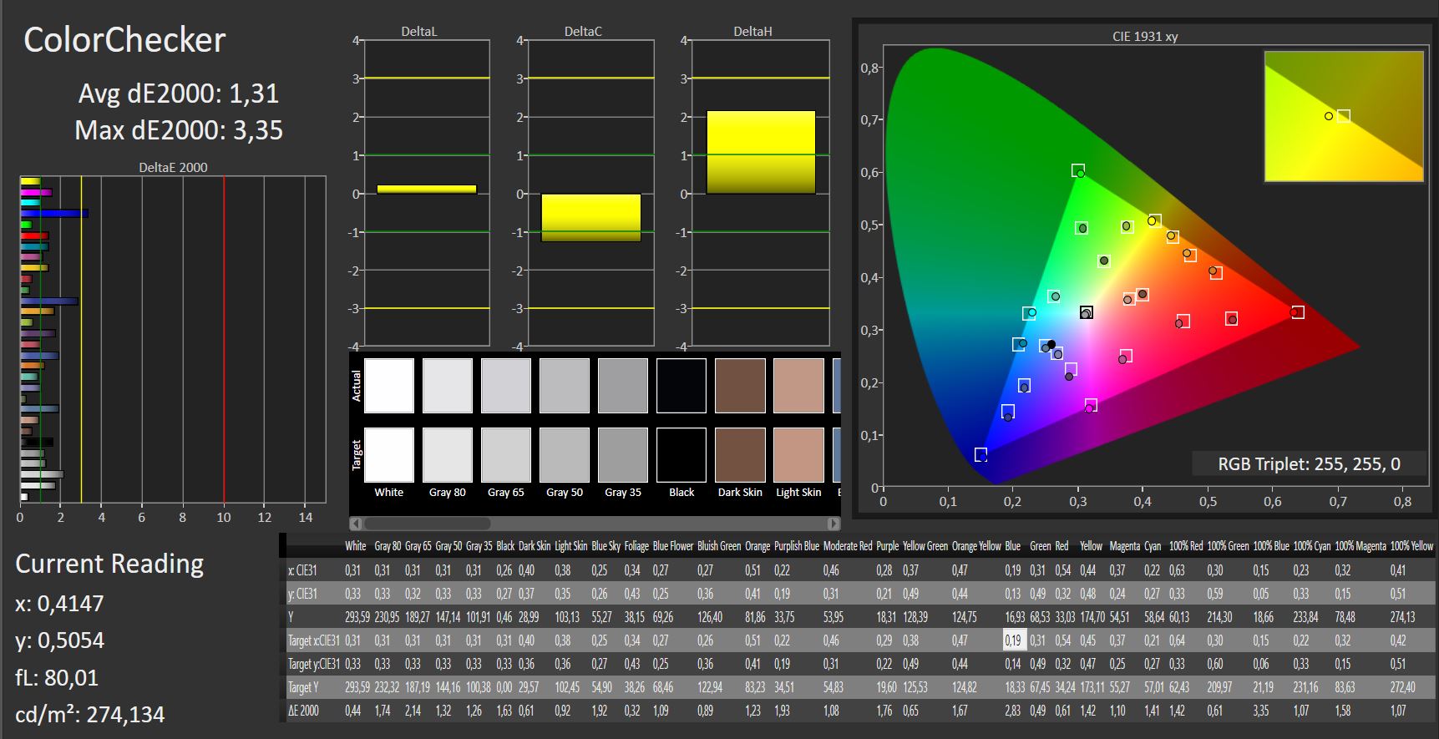The image size is (1439, 739).
Task: Select the Target Gray 65 swatch
Action: click(506, 455)
